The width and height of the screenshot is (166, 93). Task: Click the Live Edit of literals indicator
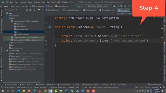(125, 14)
